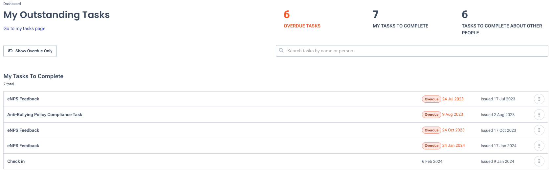Select Tasks To Complete About Other People counter
551x171 pixels.
(x=502, y=22)
